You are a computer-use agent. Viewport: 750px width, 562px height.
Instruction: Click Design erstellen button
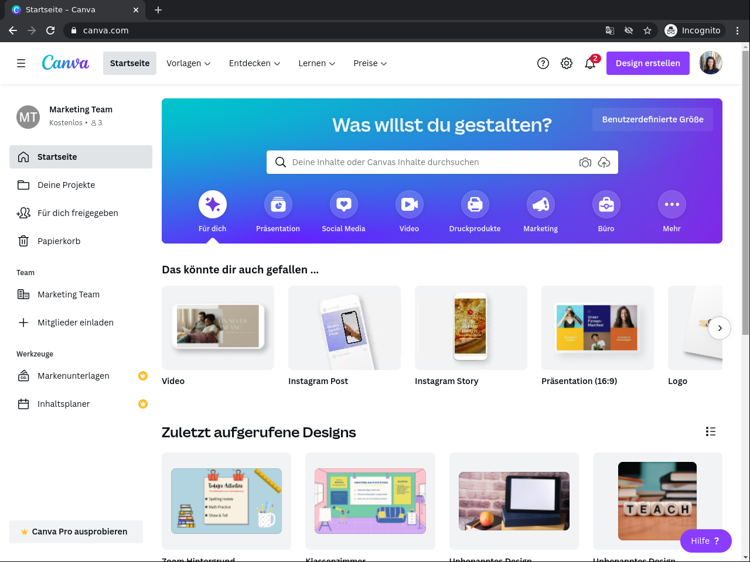[648, 63]
